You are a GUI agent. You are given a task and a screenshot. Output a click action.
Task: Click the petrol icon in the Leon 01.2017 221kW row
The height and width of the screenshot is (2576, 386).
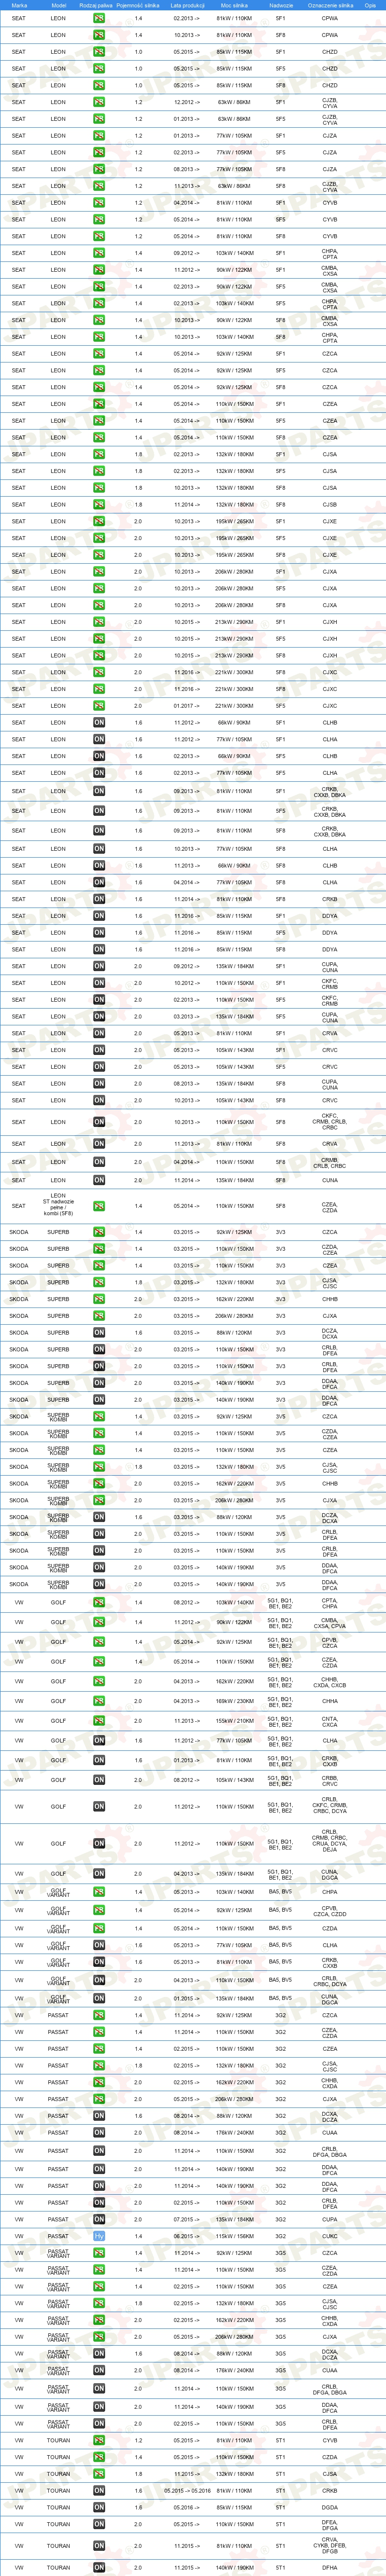pyautogui.click(x=99, y=706)
